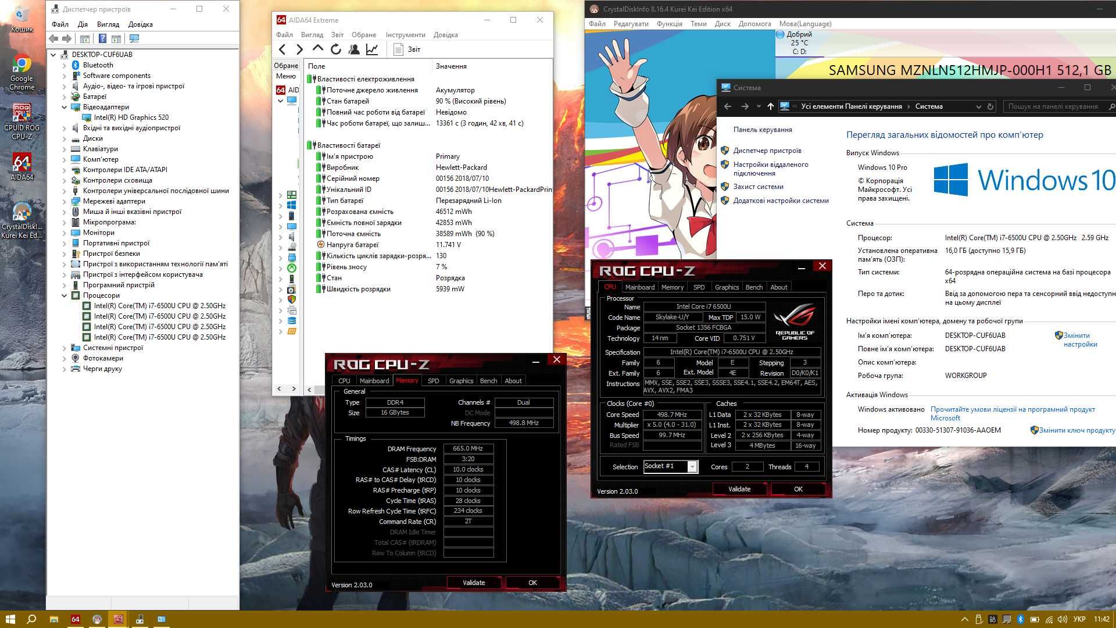Show hidden tray icons chevron
1116x628 pixels.
tap(964, 619)
